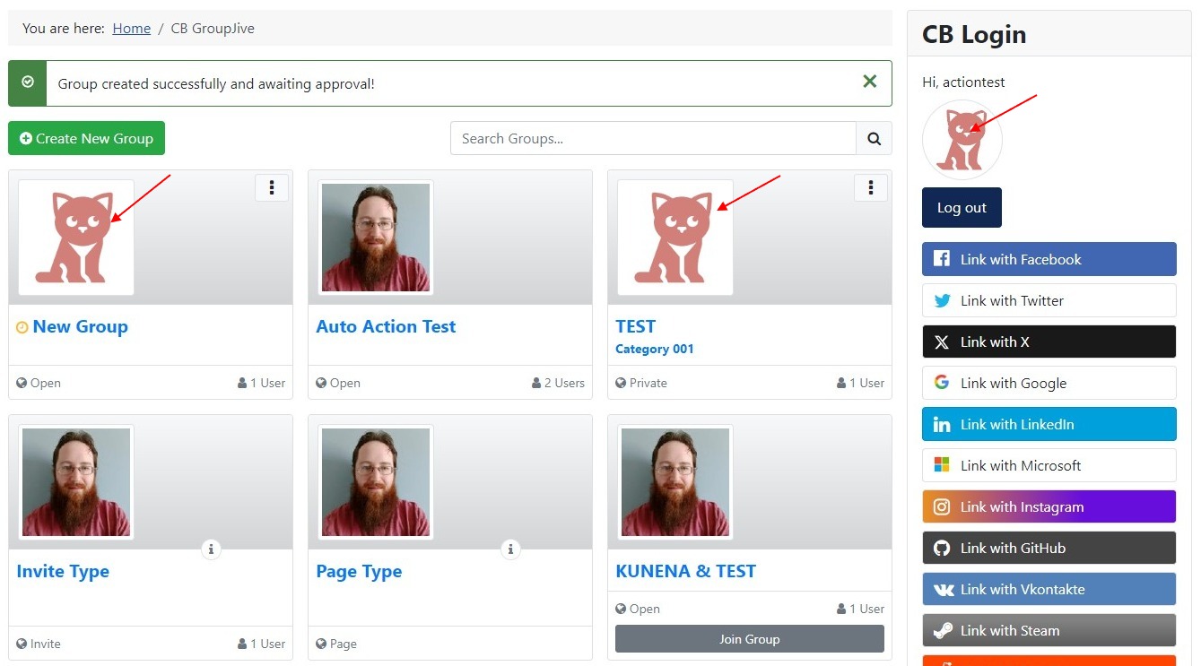Click the GitHub octocat icon

pyautogui.click(x=942, y=548)
